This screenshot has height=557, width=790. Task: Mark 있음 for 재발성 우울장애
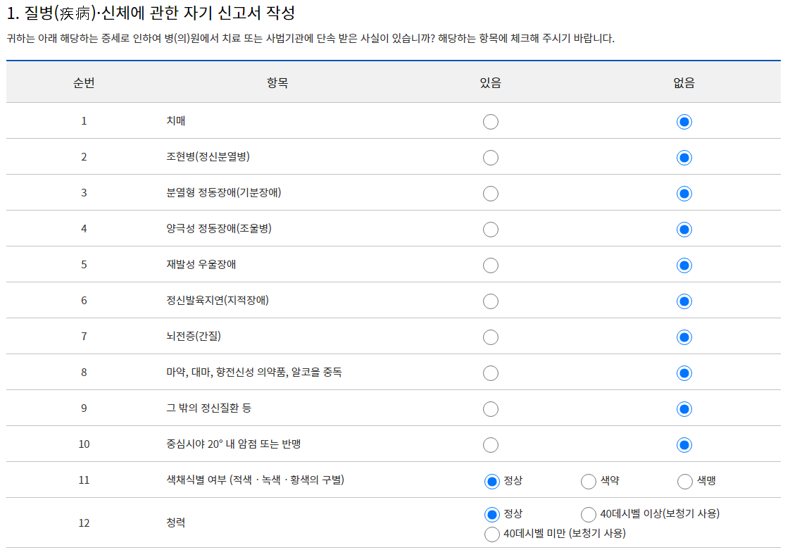[490, 265]
